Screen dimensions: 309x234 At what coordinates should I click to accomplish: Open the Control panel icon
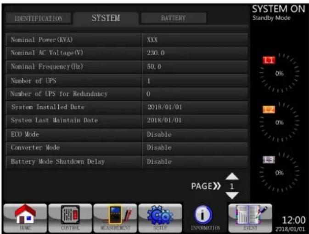(x=70, y=218)
